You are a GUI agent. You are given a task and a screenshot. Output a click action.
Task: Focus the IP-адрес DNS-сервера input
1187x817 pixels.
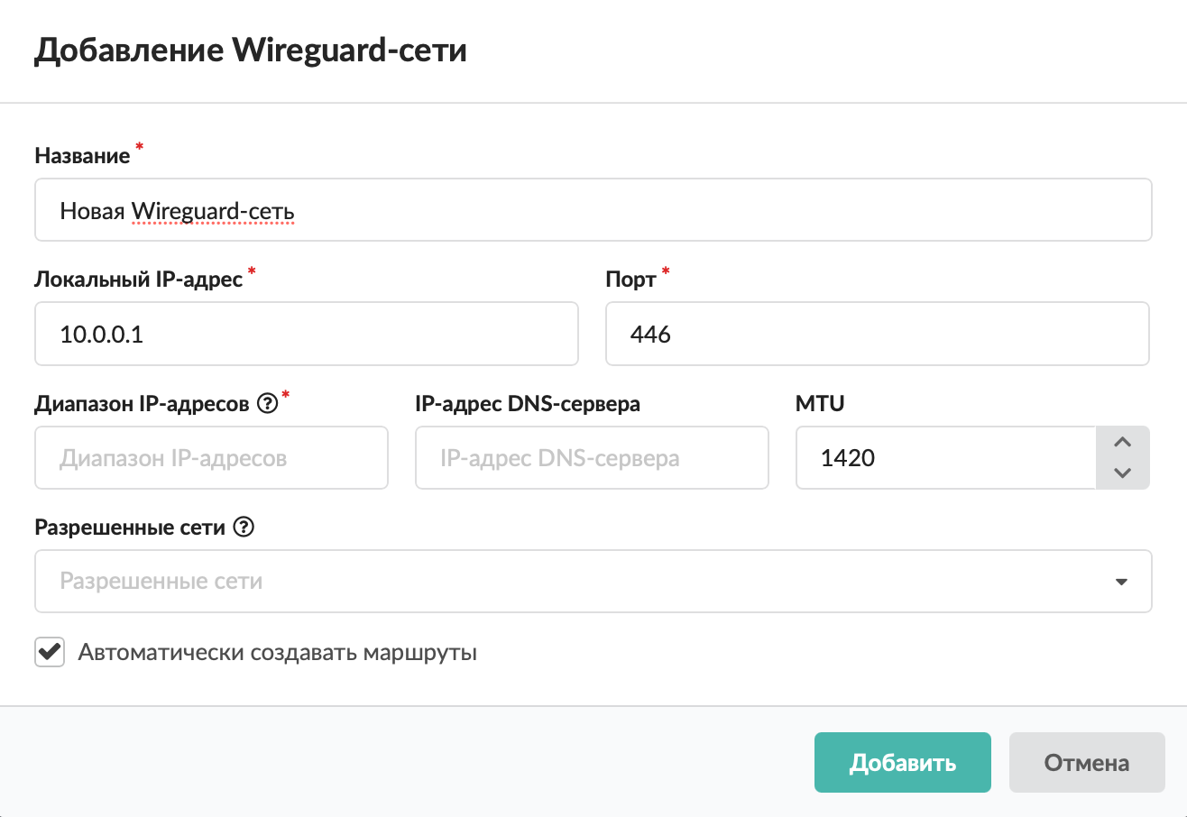tap(593, 458)
